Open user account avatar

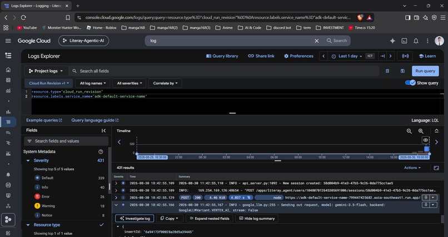[x=439, y=41]
